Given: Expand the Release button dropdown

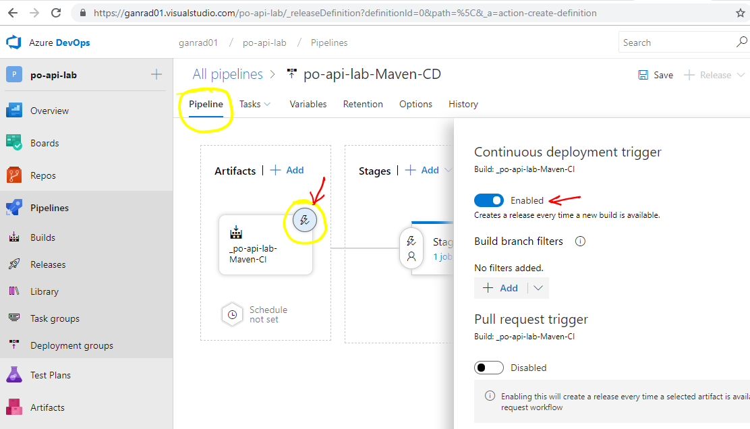Looking at the screenshot, I should [741, 75].
